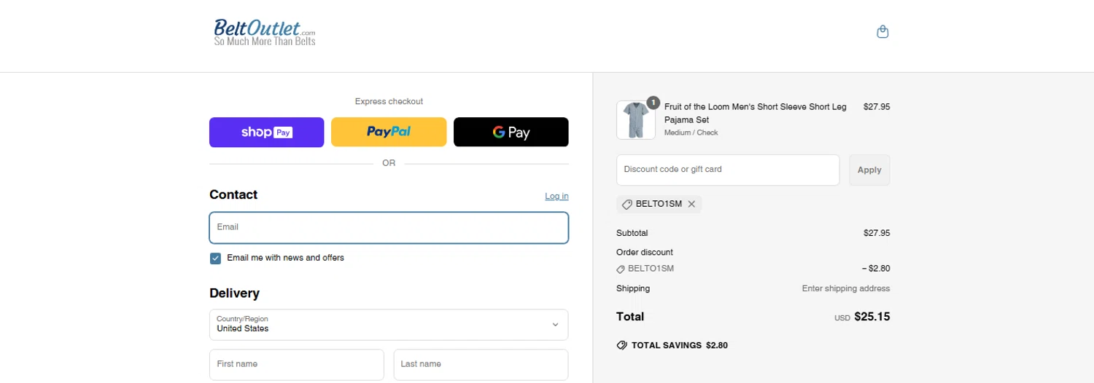Screen dimensions: 1094x383
Task: Click the Subtotal amount $27.95
Action: [x=877, y=233]
